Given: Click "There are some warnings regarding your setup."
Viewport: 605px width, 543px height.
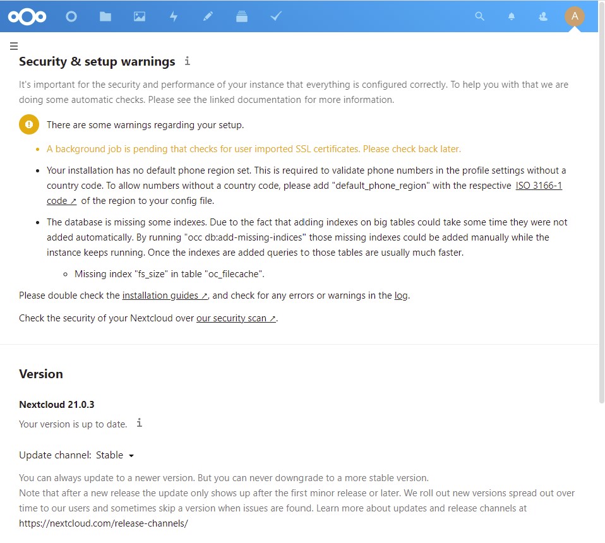Looking at the screenshot, I should pos(145,125).
